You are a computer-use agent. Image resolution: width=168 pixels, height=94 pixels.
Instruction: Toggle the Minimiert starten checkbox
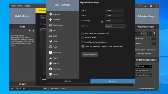[83, 38]
